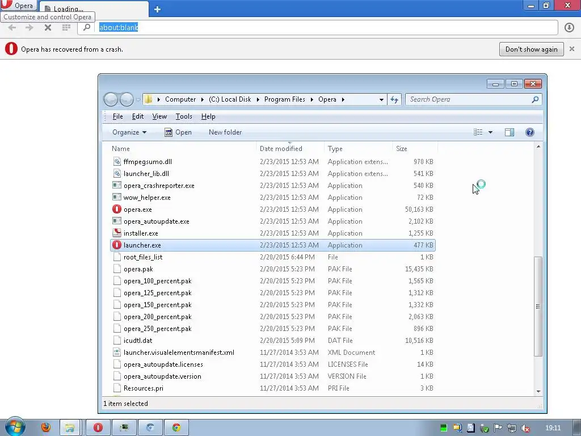581x436 pixels.
Task: Click the Open toolbar button
Action: click(x=178, y=132)
